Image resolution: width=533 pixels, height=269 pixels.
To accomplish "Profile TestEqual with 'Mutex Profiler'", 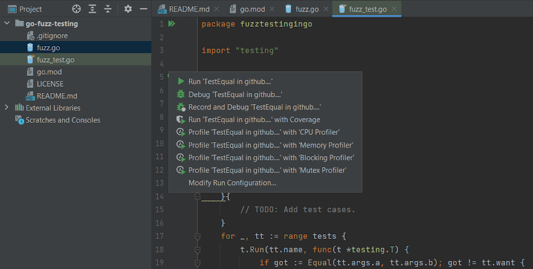I will (265, 170).
